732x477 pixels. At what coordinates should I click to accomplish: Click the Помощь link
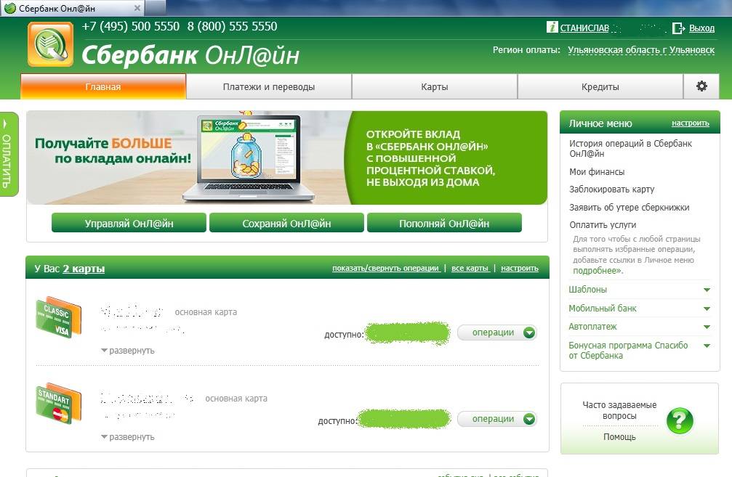pos(619,437)
